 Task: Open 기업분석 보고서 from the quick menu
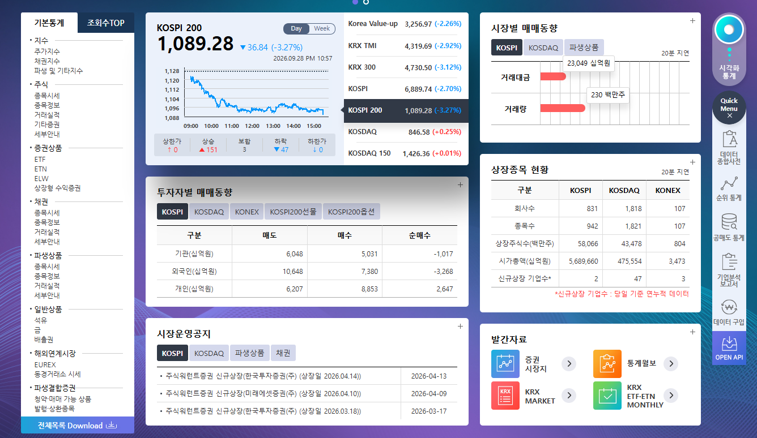[x=729, y=270]
